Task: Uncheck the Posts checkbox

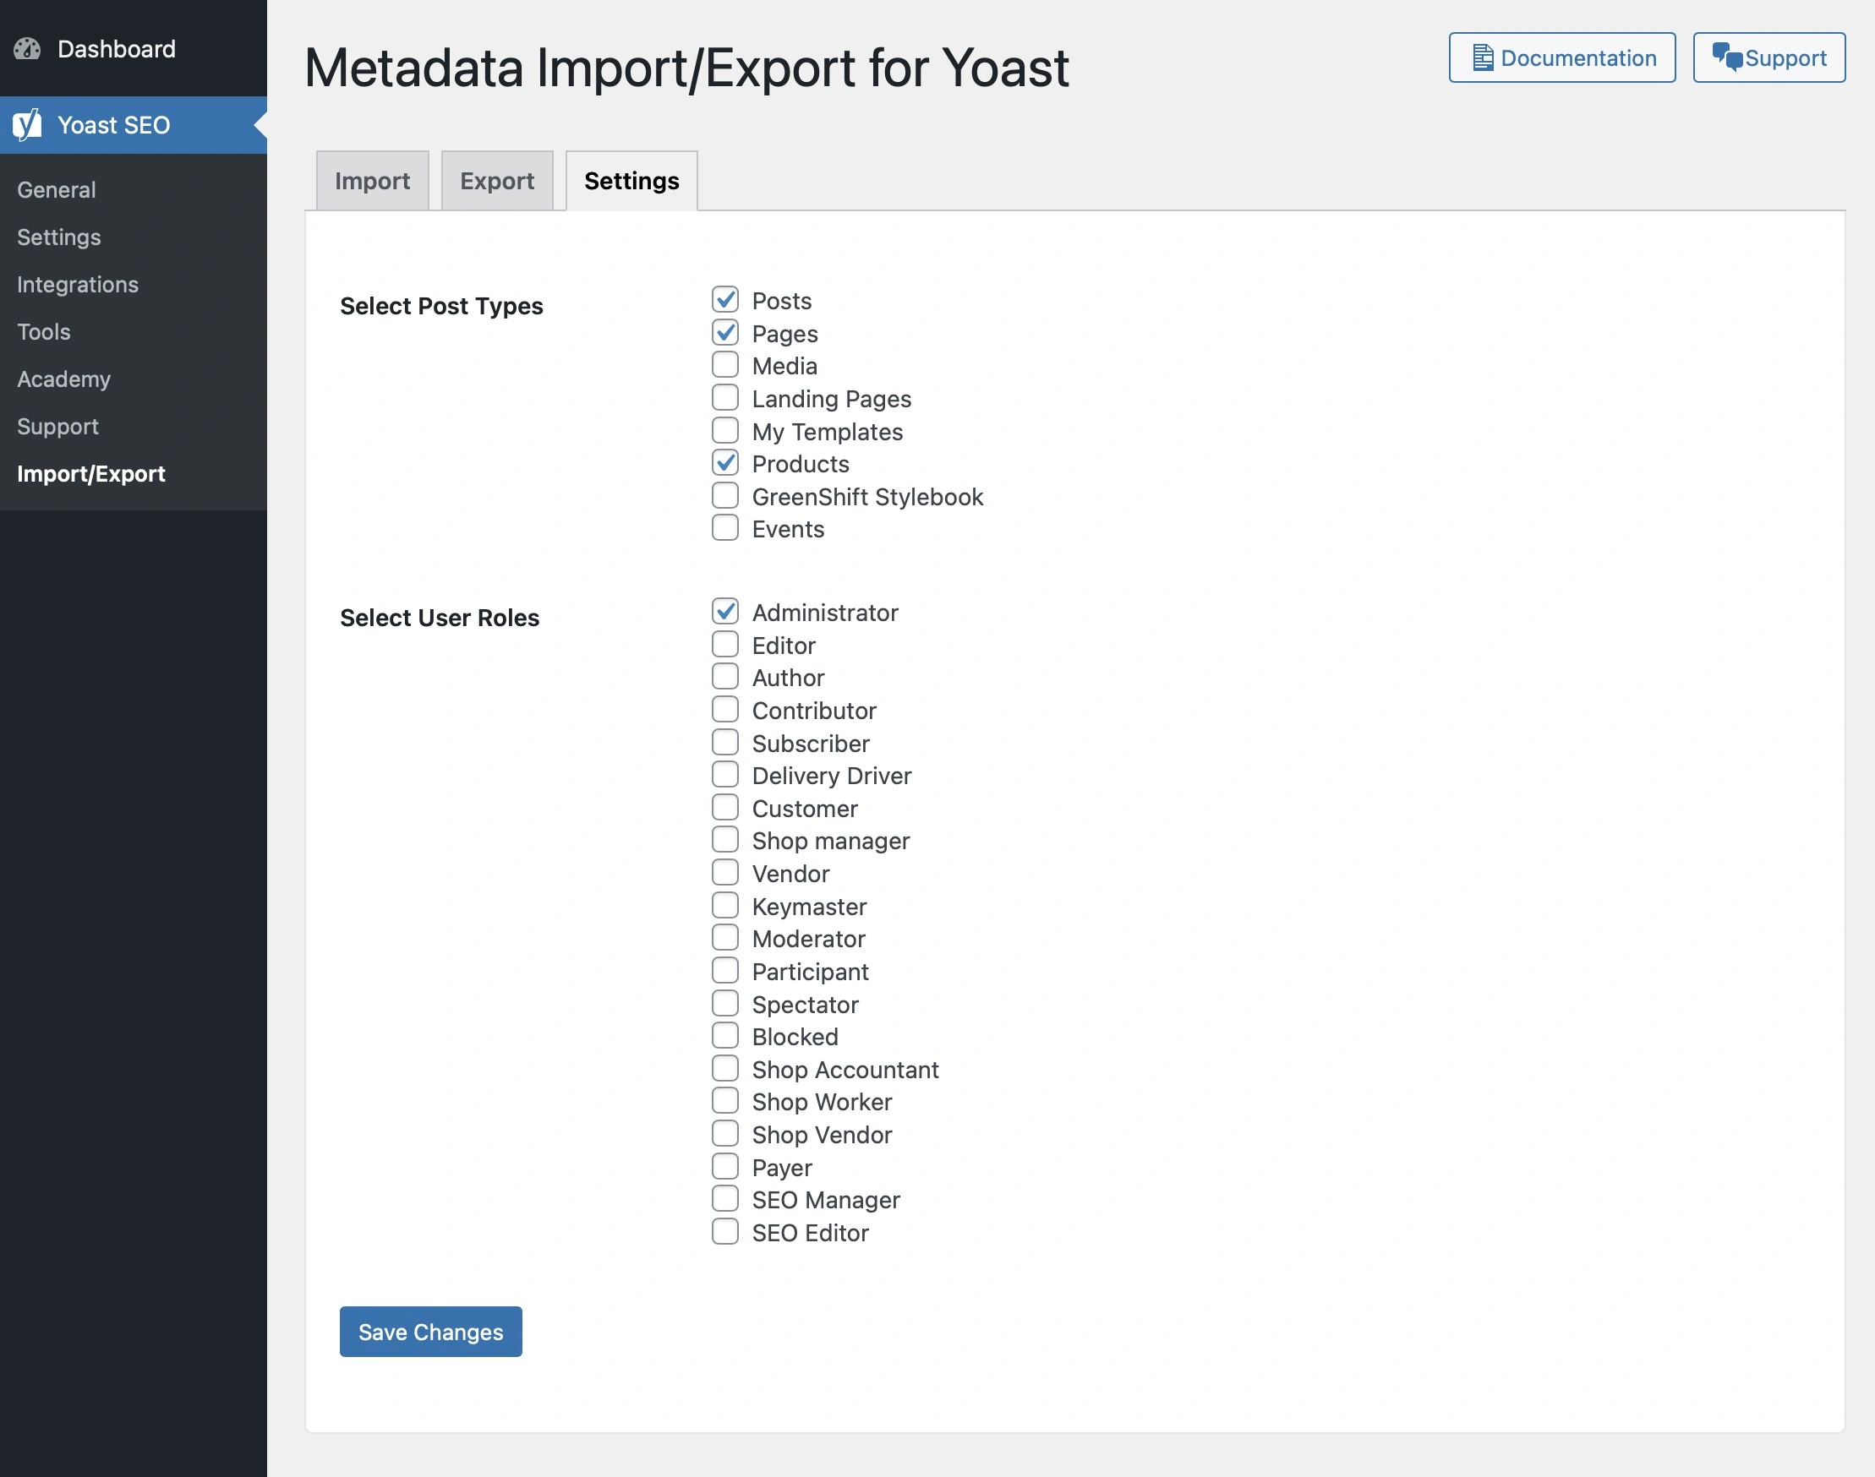Action: [725, 299]
